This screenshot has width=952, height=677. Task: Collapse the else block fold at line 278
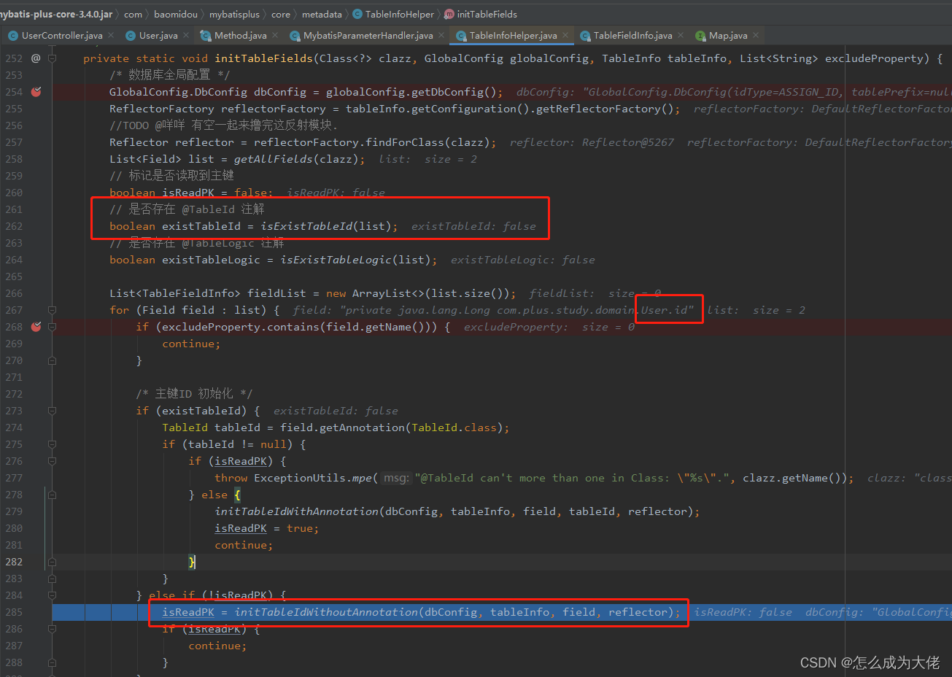(53, 495)
